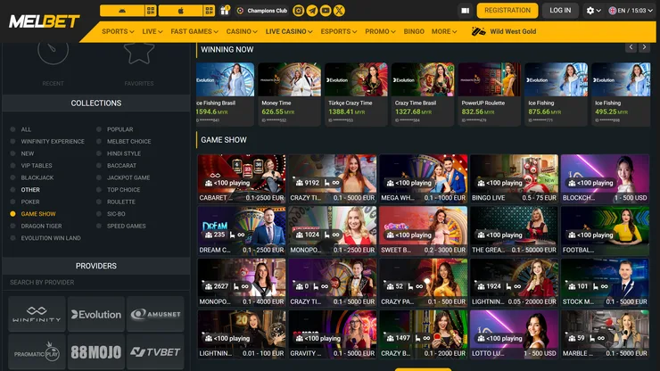Open Money Time winning card
This screenshot has width=660, height=371.
(x=289, y=95)
